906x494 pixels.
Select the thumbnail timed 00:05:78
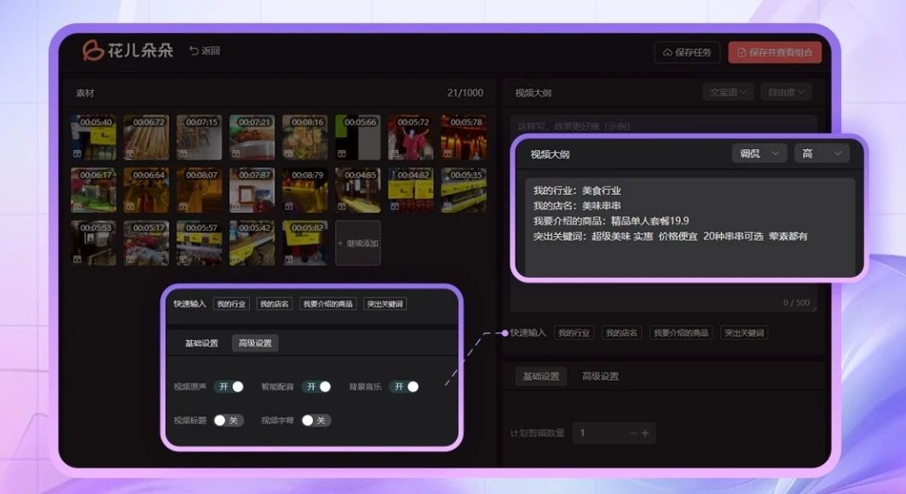pyautogui.click(x=464, y=137)
